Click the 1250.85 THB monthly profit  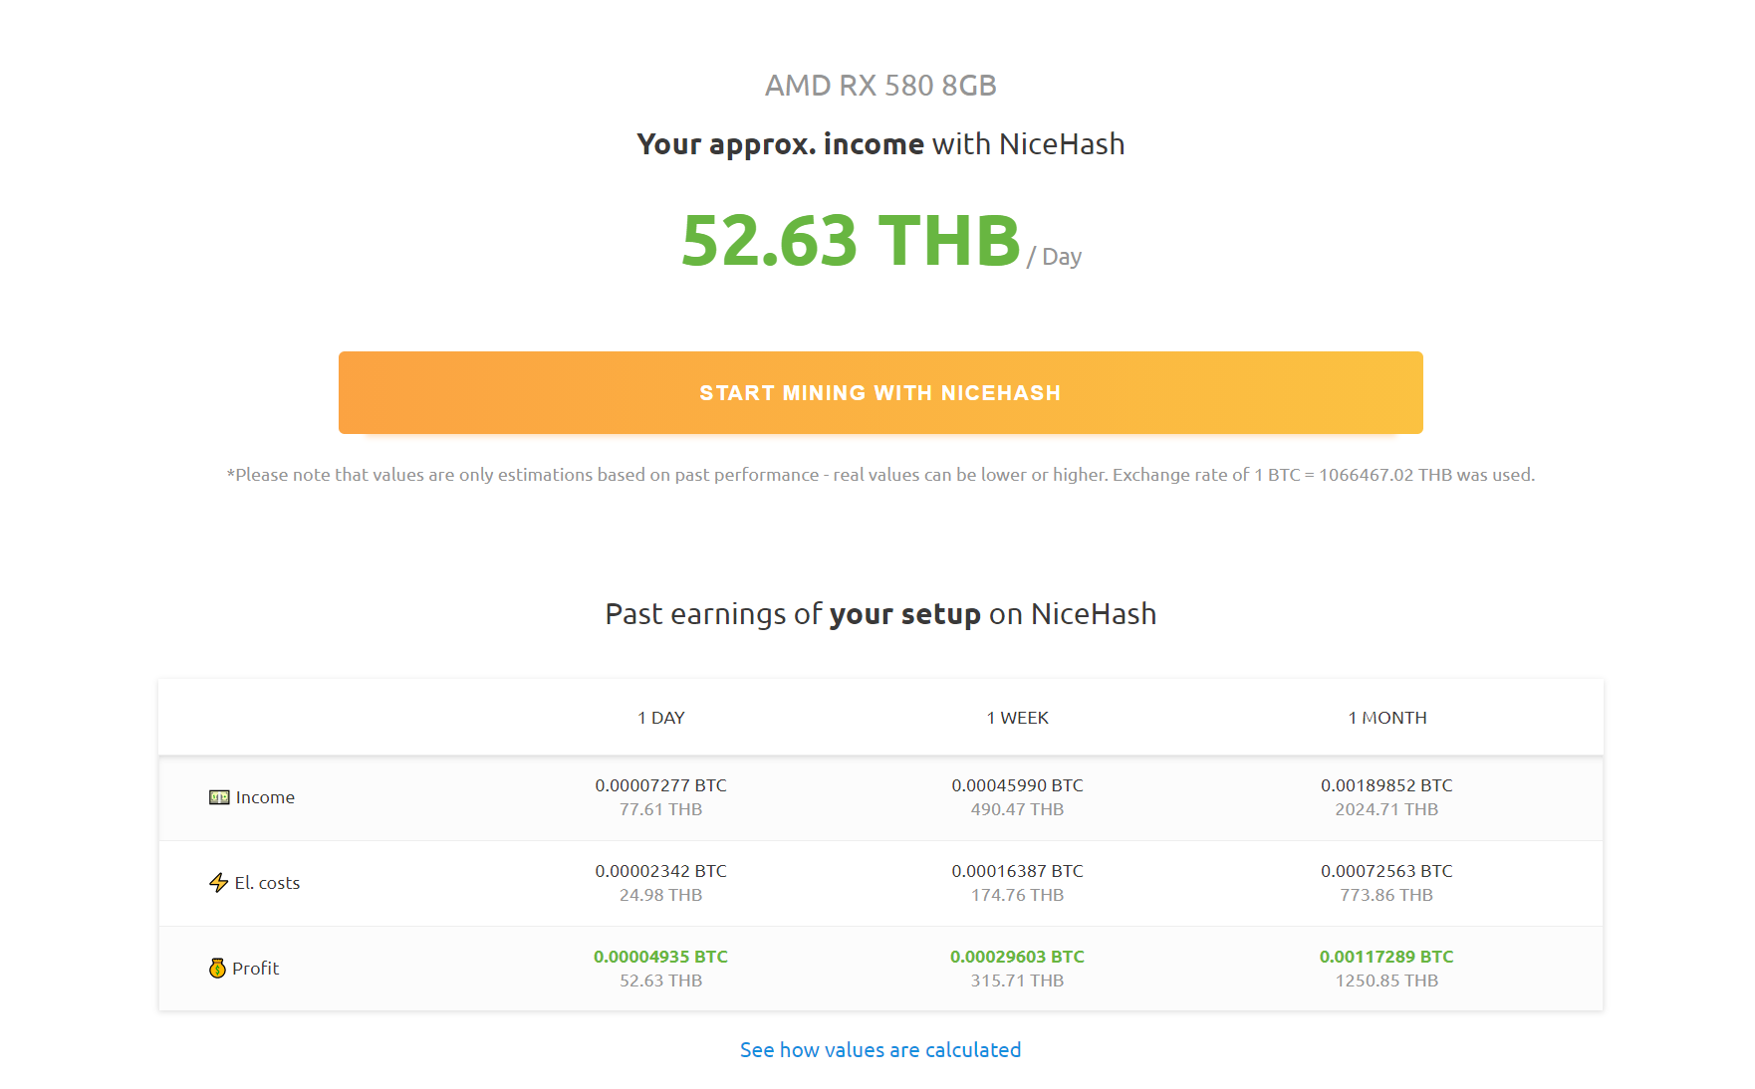click(x=1387, y=980)
